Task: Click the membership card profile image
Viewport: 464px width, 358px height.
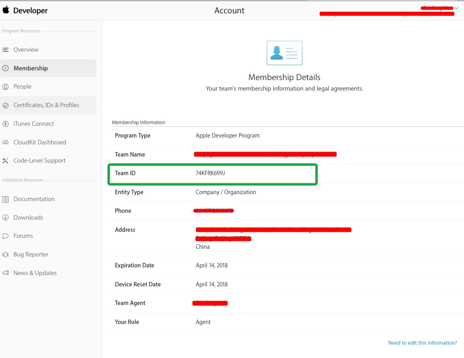Action: pos(285,53)
